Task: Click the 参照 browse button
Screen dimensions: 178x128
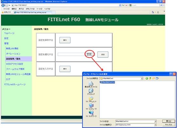Action: click(x=90, y=54)
